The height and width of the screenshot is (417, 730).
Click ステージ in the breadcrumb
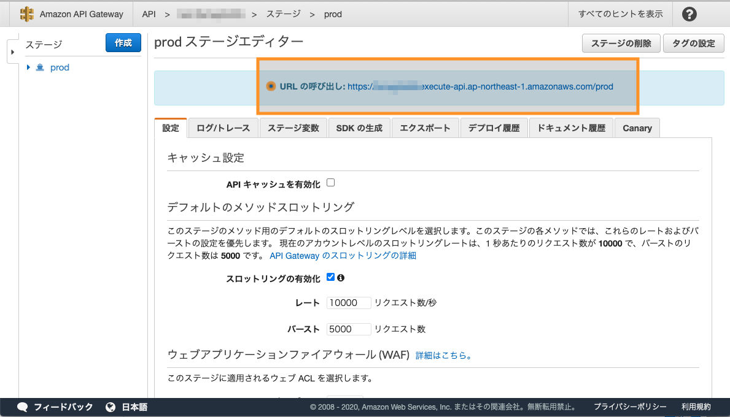(283, 15)
